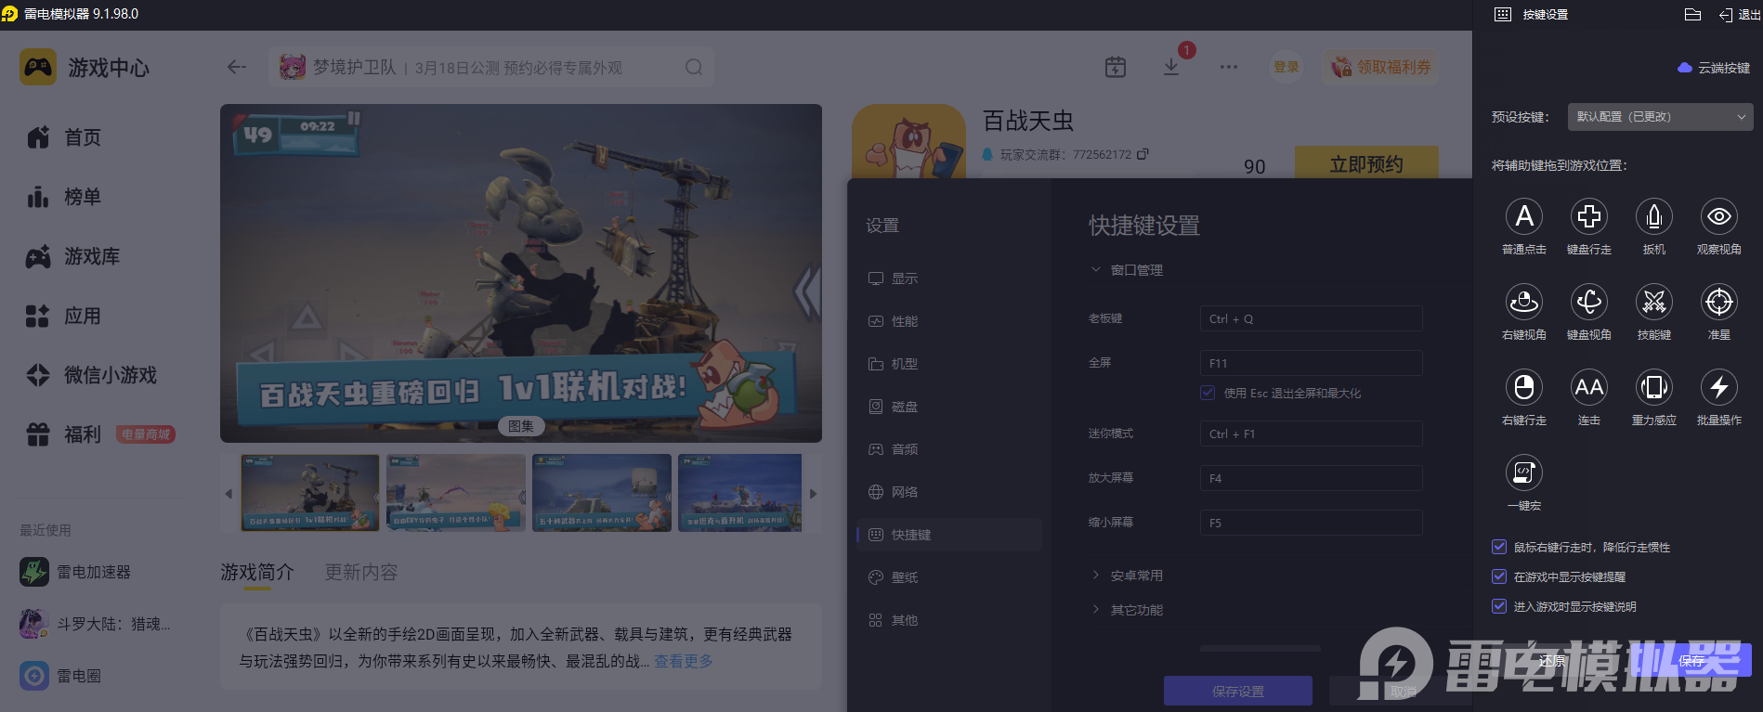Viewport: 1763px width, 712px height.
Task: Open 性能 settings tab
Action: pos(949,321)
